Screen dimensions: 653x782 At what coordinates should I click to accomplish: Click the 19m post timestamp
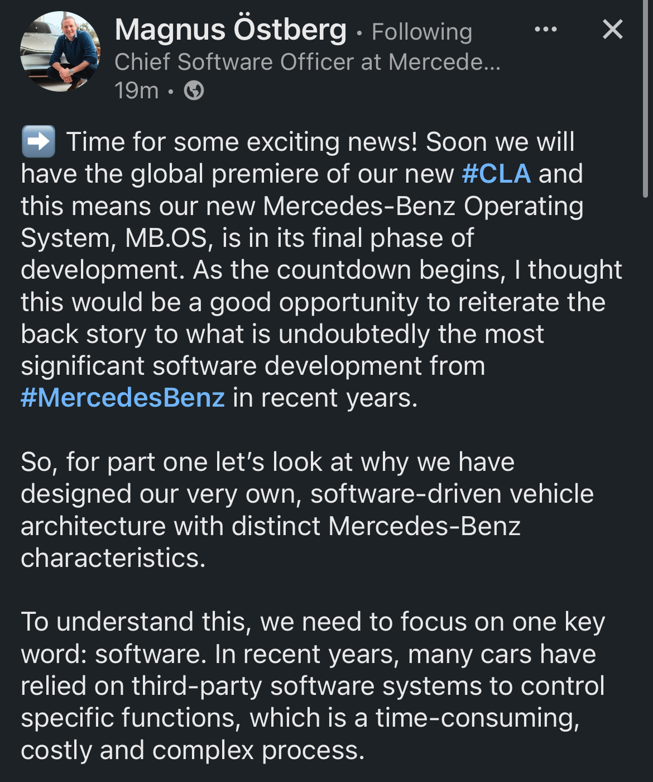click(136, 90)
